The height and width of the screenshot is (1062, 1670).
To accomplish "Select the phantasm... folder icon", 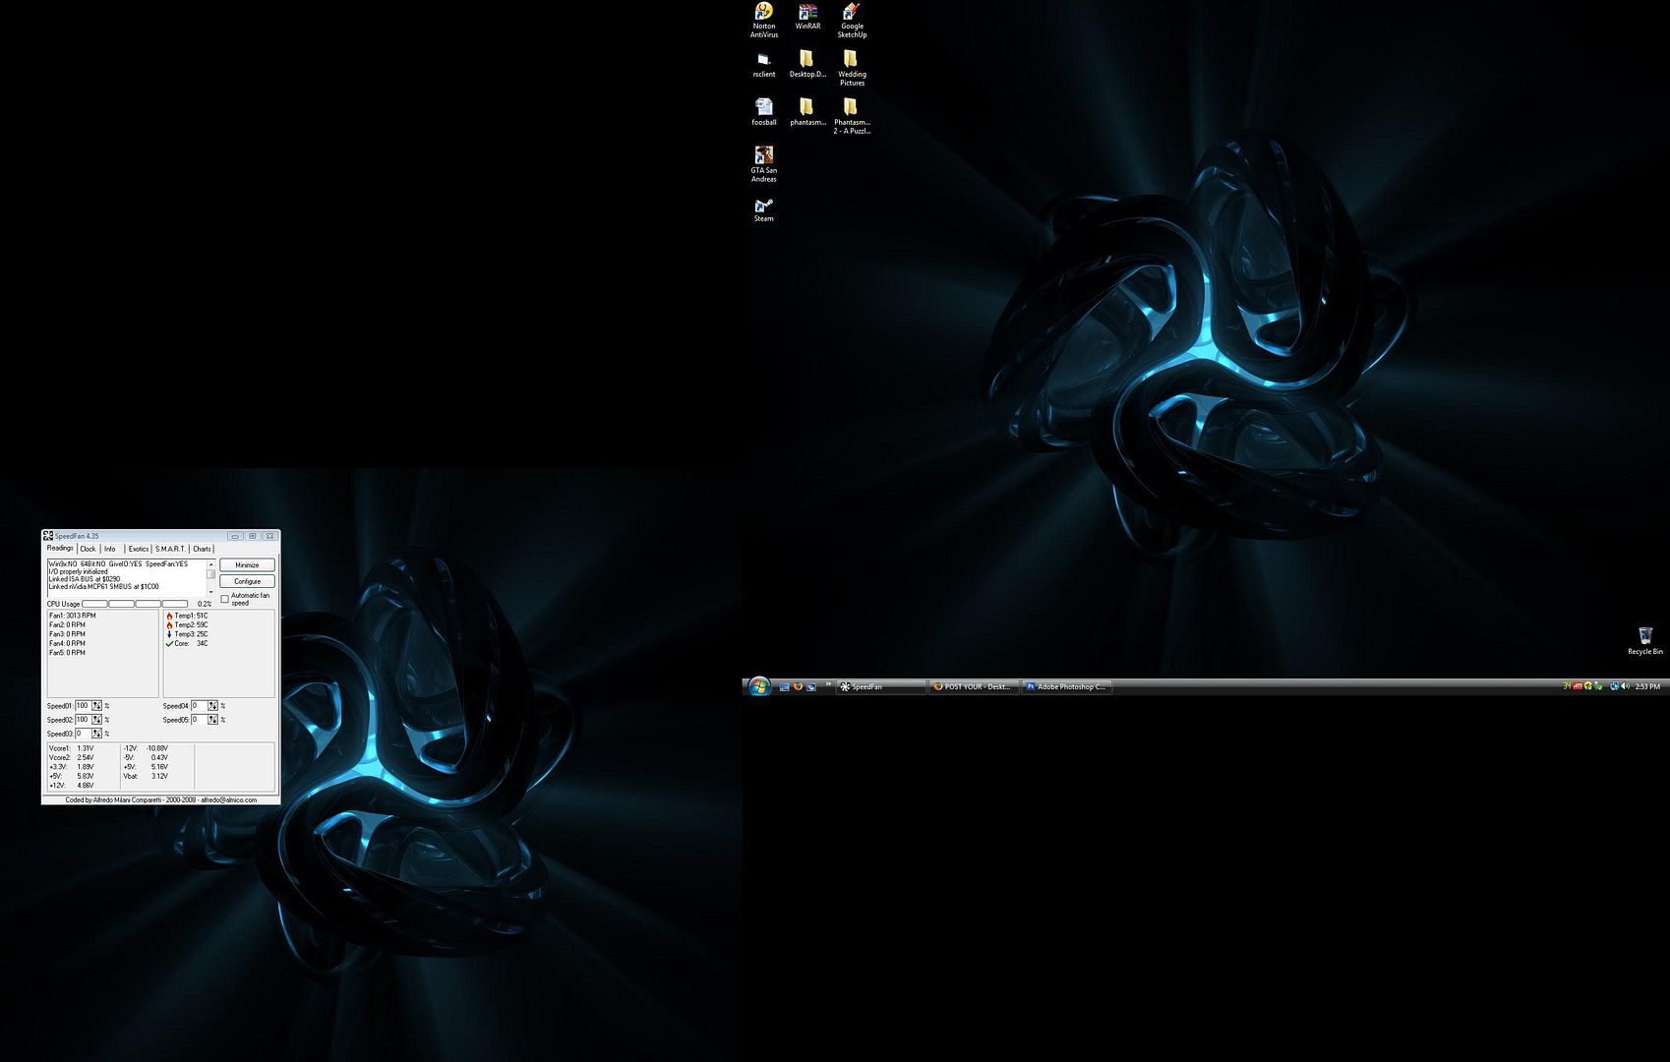I will 807,112.
